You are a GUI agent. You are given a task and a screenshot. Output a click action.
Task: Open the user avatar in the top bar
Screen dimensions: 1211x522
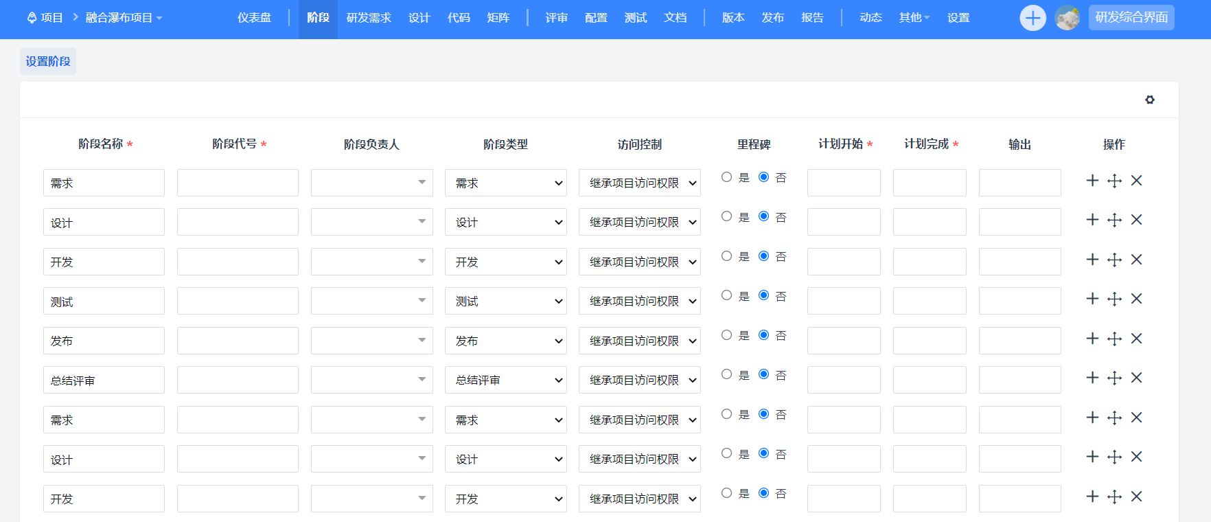1067,18
